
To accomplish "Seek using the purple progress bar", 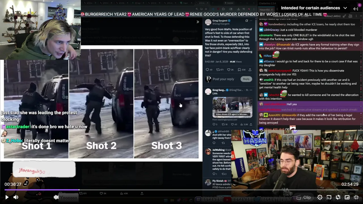I will tap(181, 190).
